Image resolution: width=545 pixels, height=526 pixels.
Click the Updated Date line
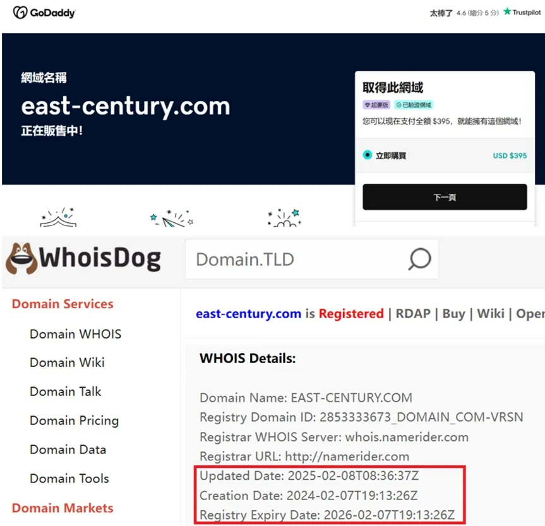(x=309, y=475)
